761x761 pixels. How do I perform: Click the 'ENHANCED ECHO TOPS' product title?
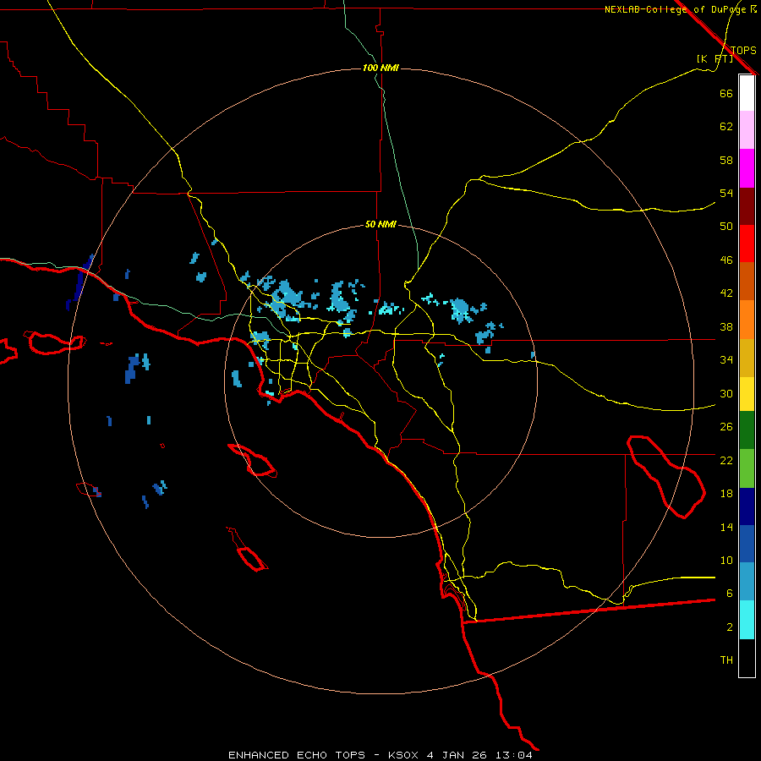tap(297, 755)
